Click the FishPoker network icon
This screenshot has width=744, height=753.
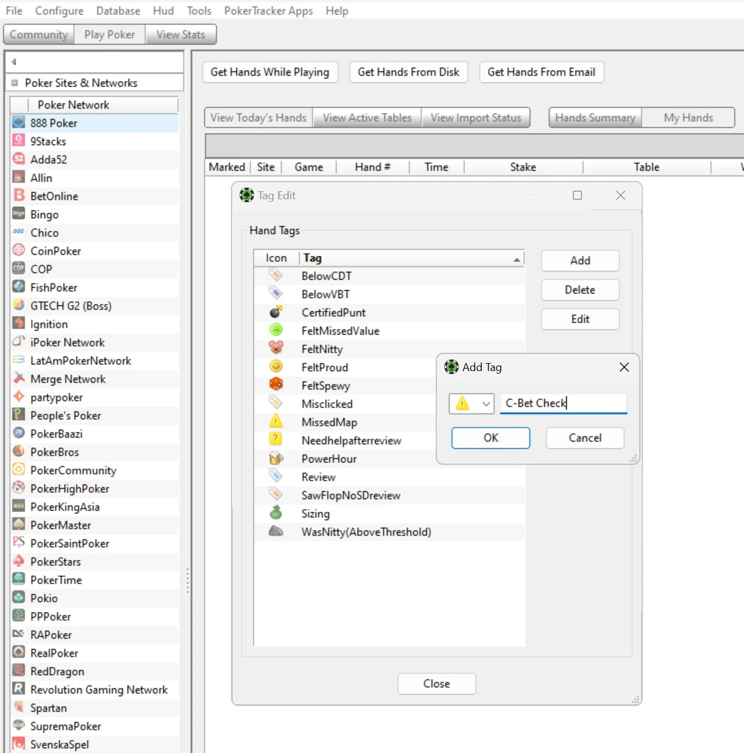19,287
